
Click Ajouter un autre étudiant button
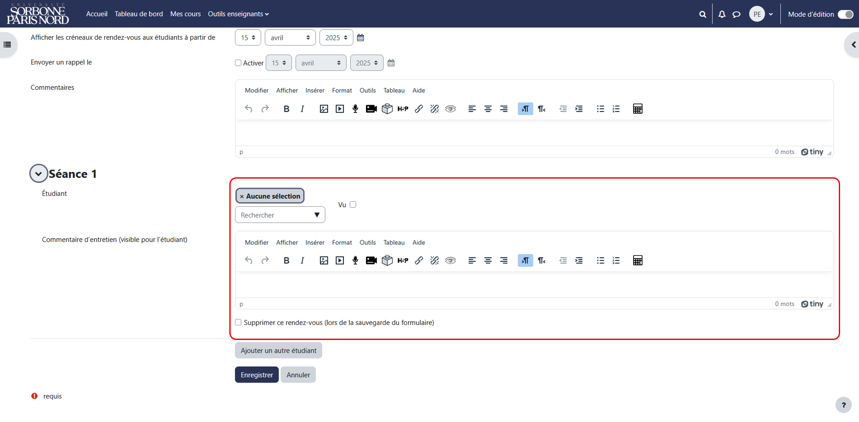(278, 350)
